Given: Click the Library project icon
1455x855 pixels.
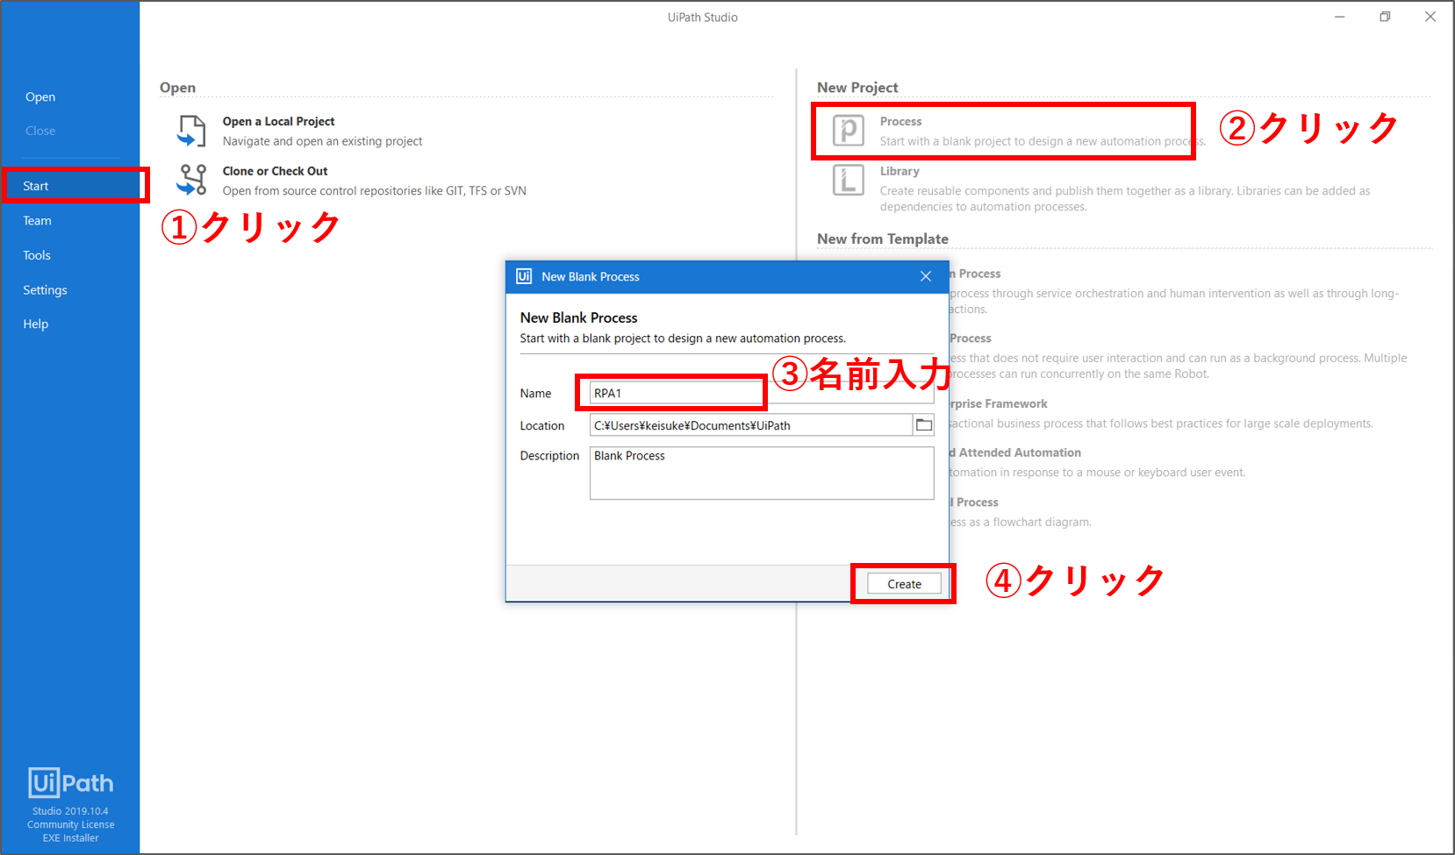Looking at the screenshot, I should tap(848, 180).
